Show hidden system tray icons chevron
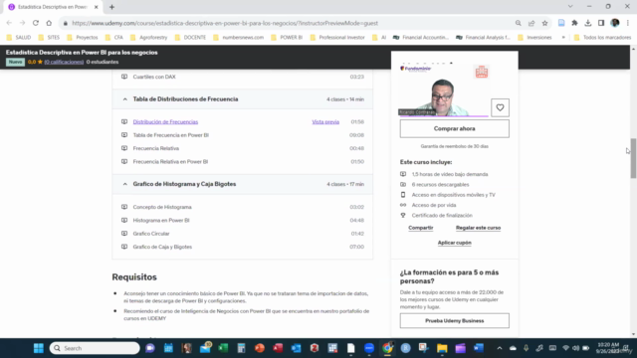This screenshot has height=358, width=637. tap(500, 348)
